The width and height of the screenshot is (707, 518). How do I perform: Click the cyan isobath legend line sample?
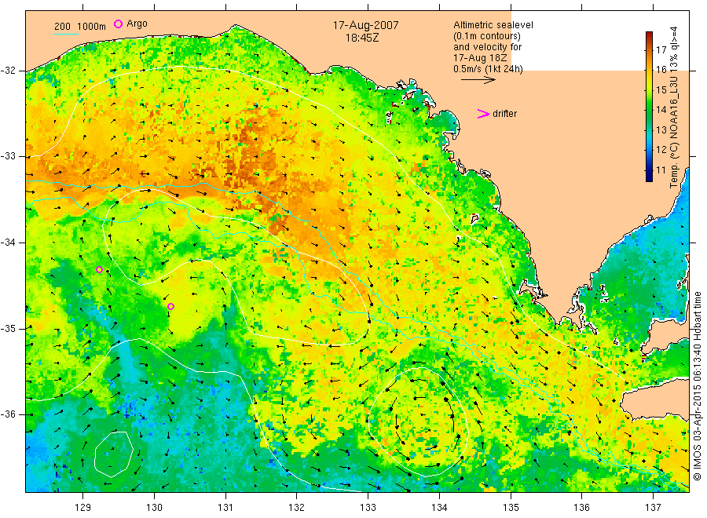pyautogui.click(x=66, y=33)
